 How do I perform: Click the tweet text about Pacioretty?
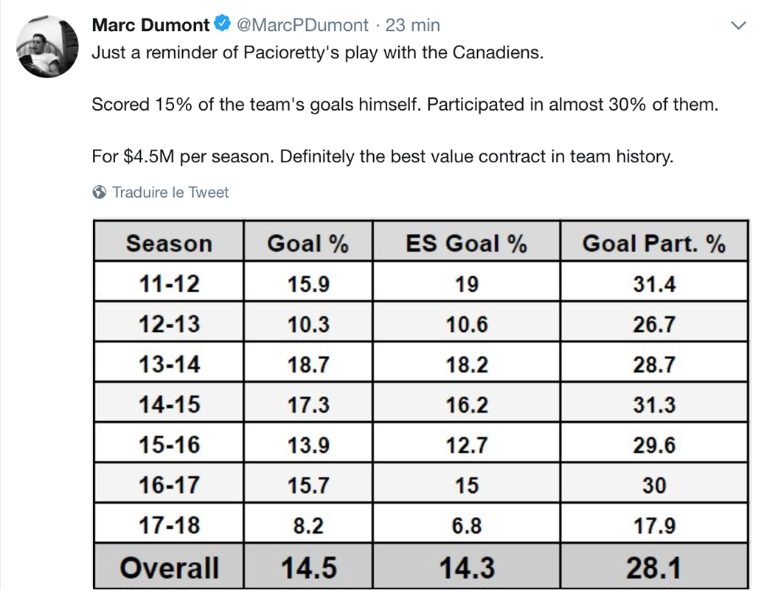tap(406, 104)
